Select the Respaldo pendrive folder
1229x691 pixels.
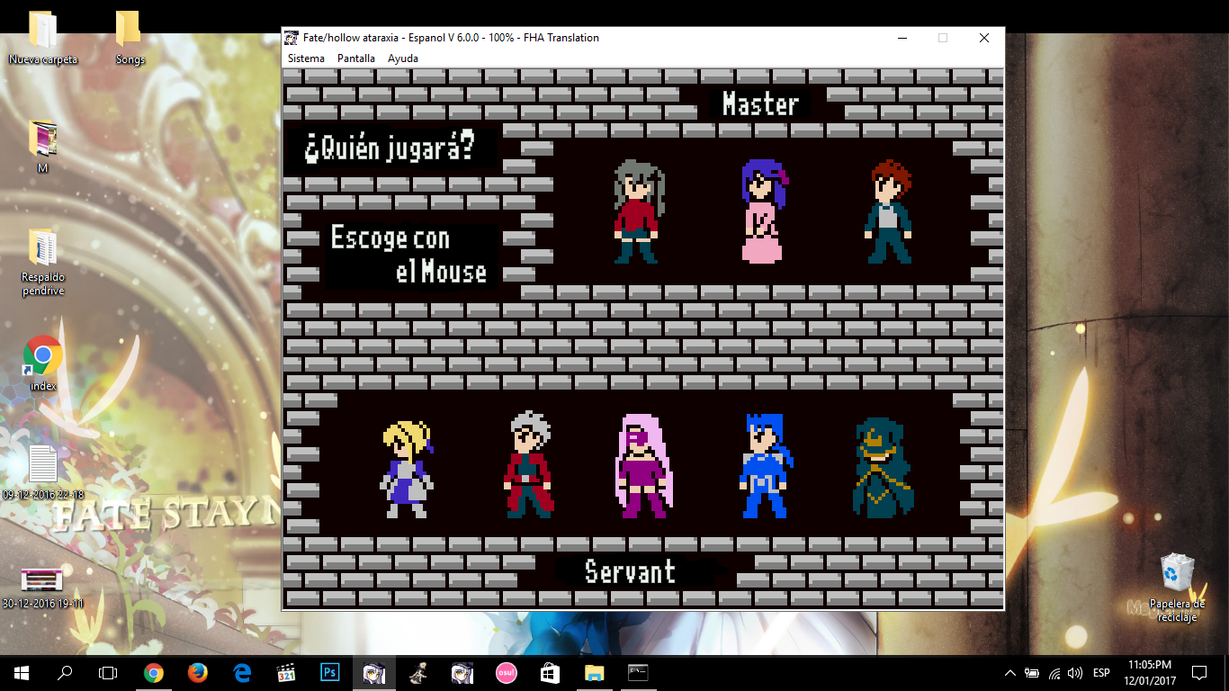(43, 262)
